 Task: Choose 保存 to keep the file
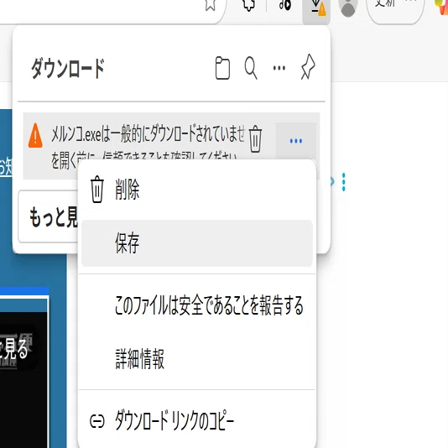click(x=197, y=243)
